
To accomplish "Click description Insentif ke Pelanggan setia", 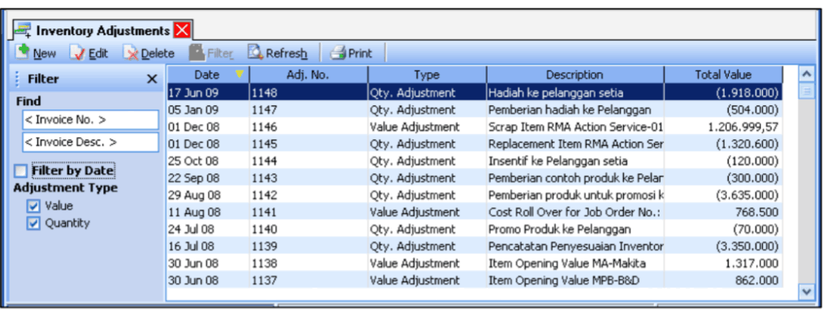I will [558, 161].
